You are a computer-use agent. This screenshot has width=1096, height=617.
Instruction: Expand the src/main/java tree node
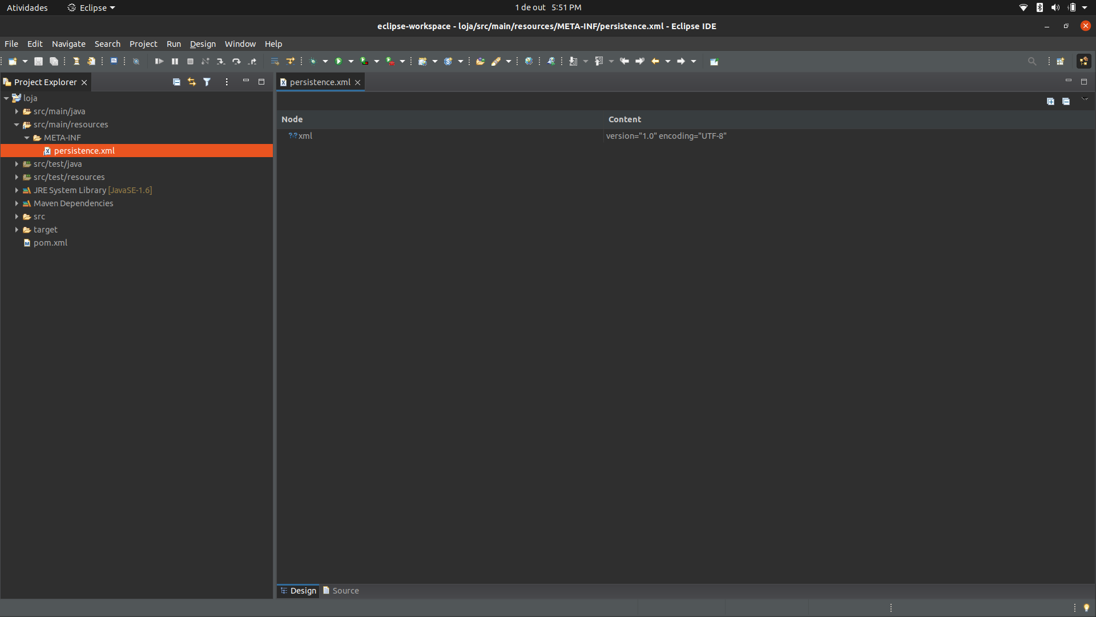17,111
